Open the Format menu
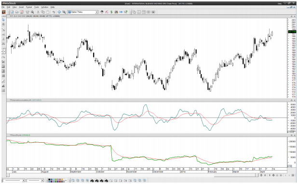The image size is (298, 184). click(x=29, y=7)
